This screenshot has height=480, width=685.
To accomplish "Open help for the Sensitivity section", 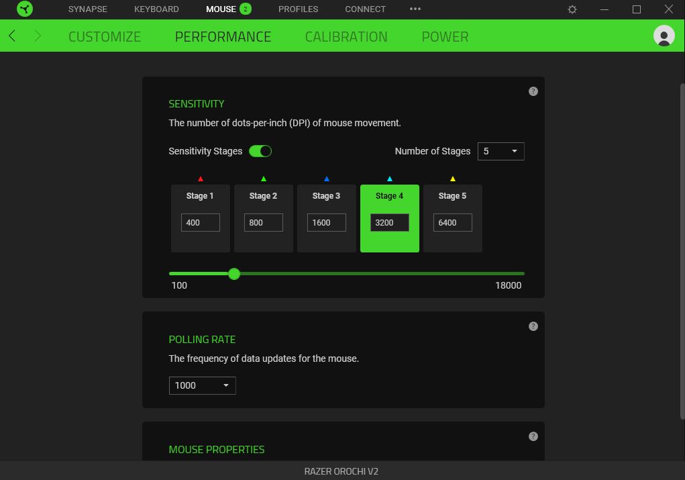I will pos(533,91).
